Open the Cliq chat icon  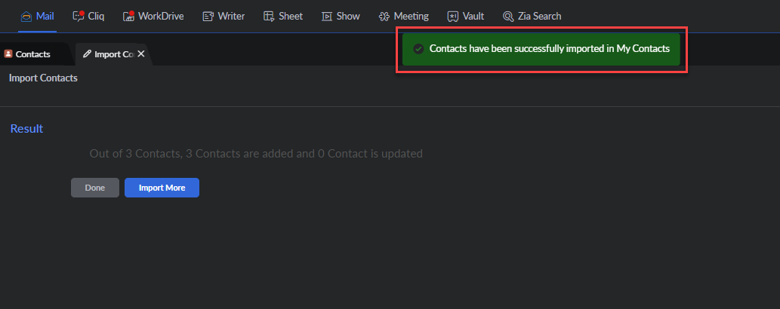coord(79,16)
